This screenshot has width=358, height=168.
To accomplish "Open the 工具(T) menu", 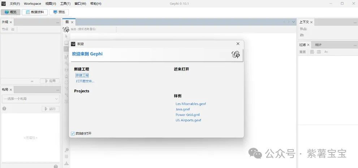I will [x=65, y=4].
